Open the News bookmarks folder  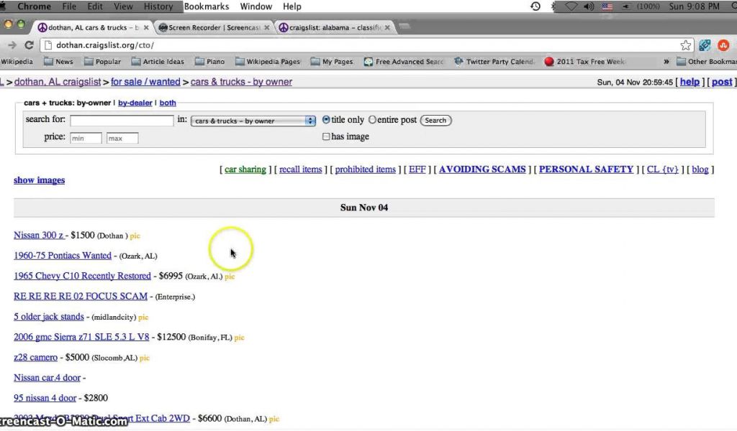point(58,62)
